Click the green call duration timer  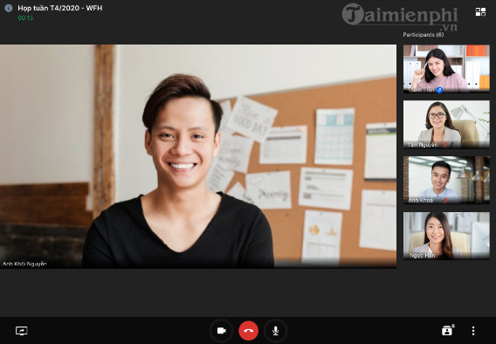pyautogui.click(x=25, y=18)
